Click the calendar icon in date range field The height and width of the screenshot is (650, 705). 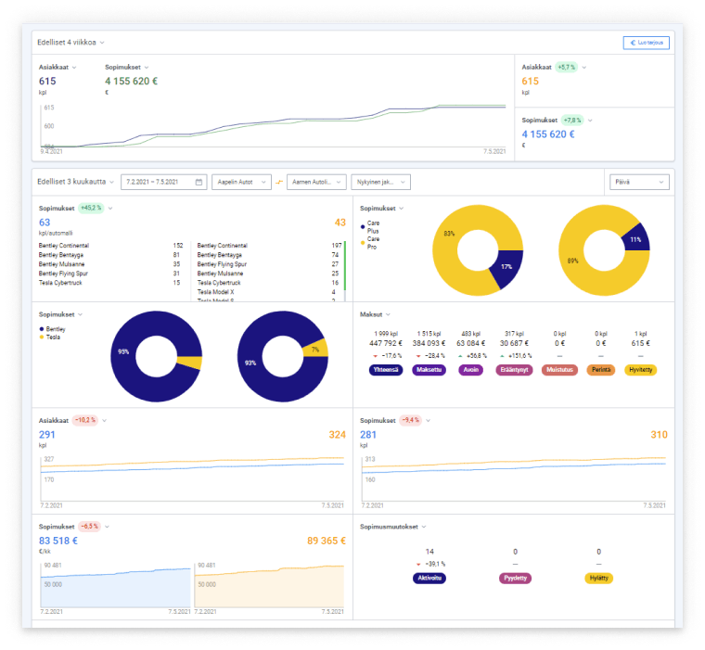(199, 182)
